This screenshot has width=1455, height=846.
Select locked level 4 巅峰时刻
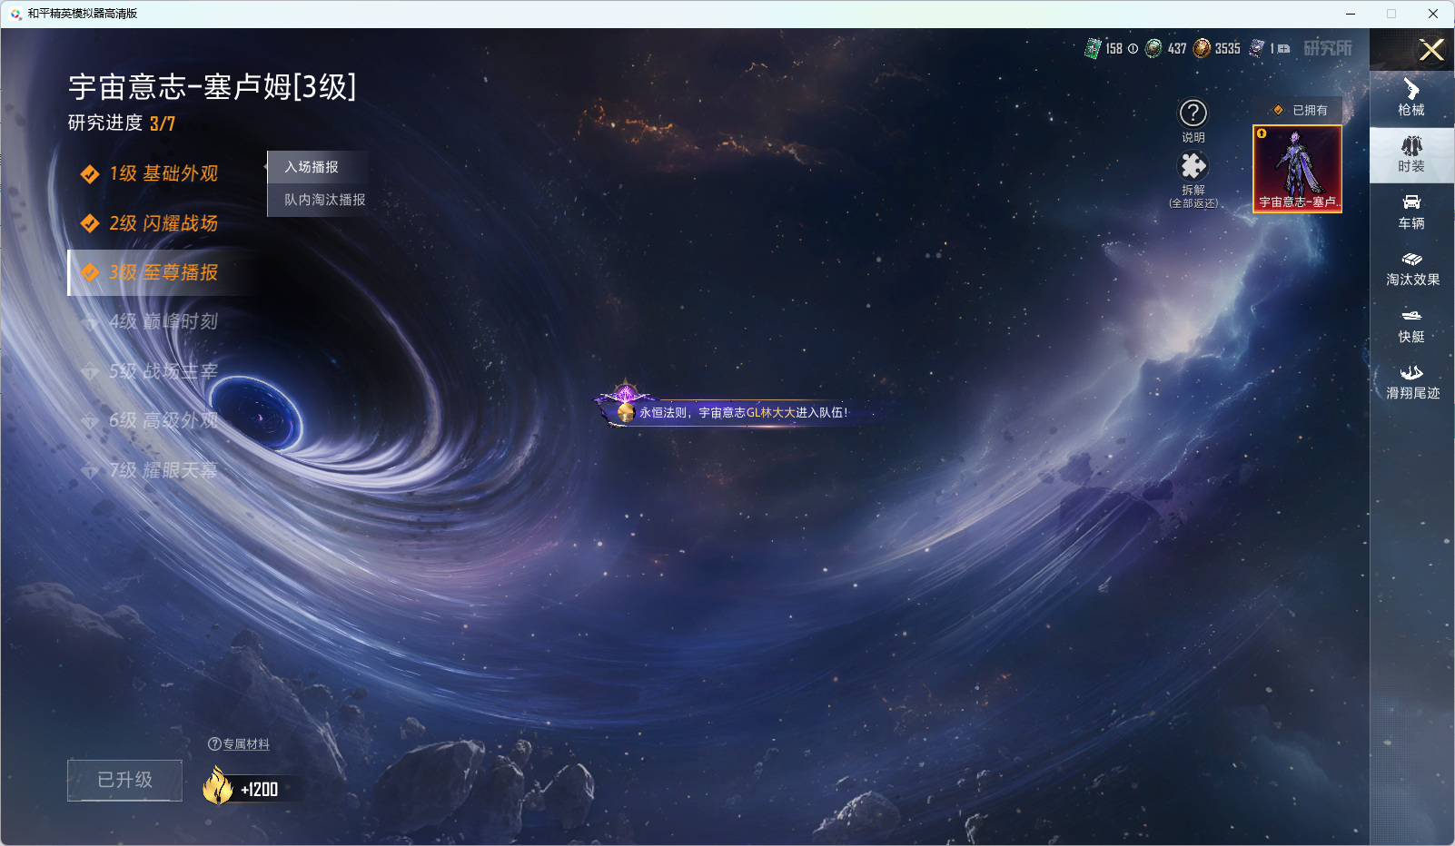tap(163, 321)
